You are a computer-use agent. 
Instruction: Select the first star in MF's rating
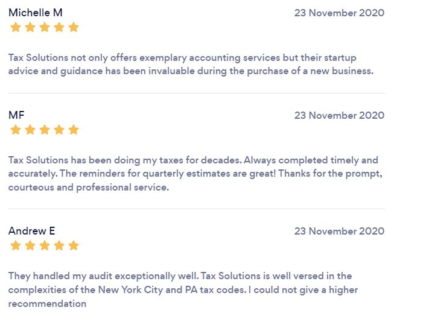pyautogui.click(x=16, y=130)
